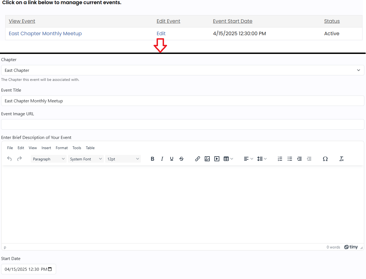Click the undo arrow icon
Viewport: 366px width, 279px height.
(x=9, y=159)
